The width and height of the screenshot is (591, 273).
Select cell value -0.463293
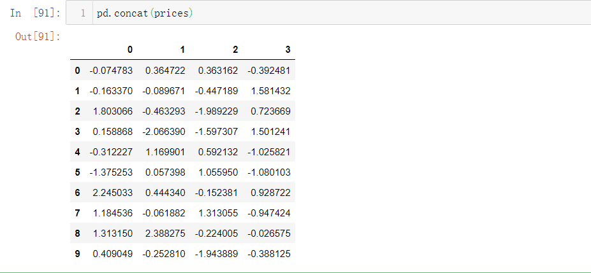click(164, 111)
